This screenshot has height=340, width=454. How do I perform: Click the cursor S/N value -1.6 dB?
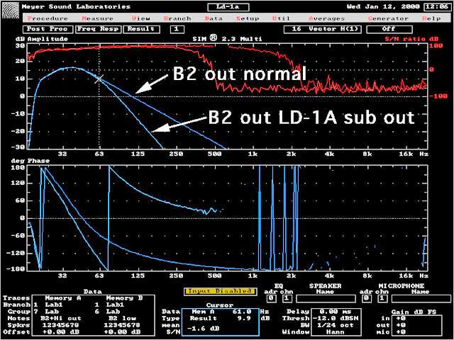click(x=203, y=329)
